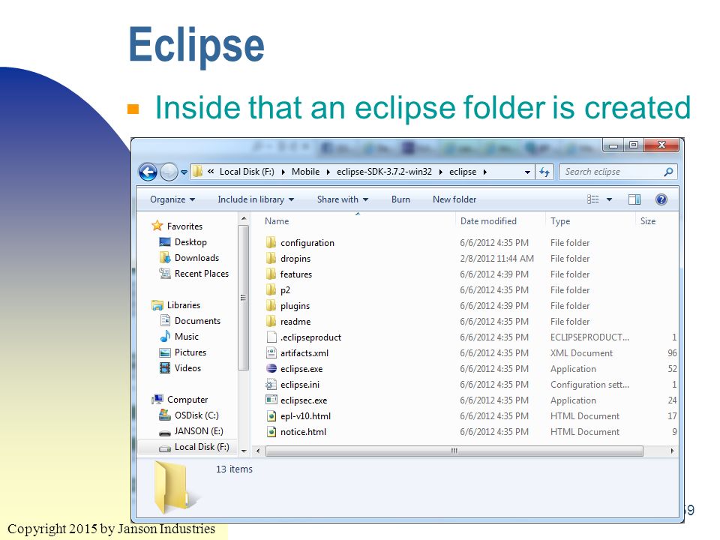The height and width of the screenshot is (540, 720).
Task: Click navigation pane scroll down arrow
Action: coord(244,451)
